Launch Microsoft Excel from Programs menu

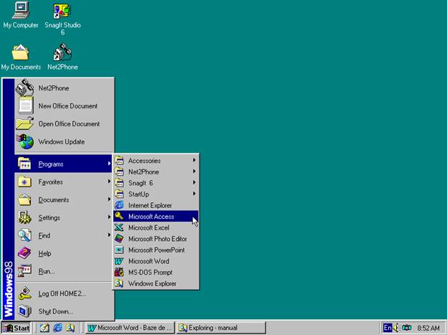point(148,227)
